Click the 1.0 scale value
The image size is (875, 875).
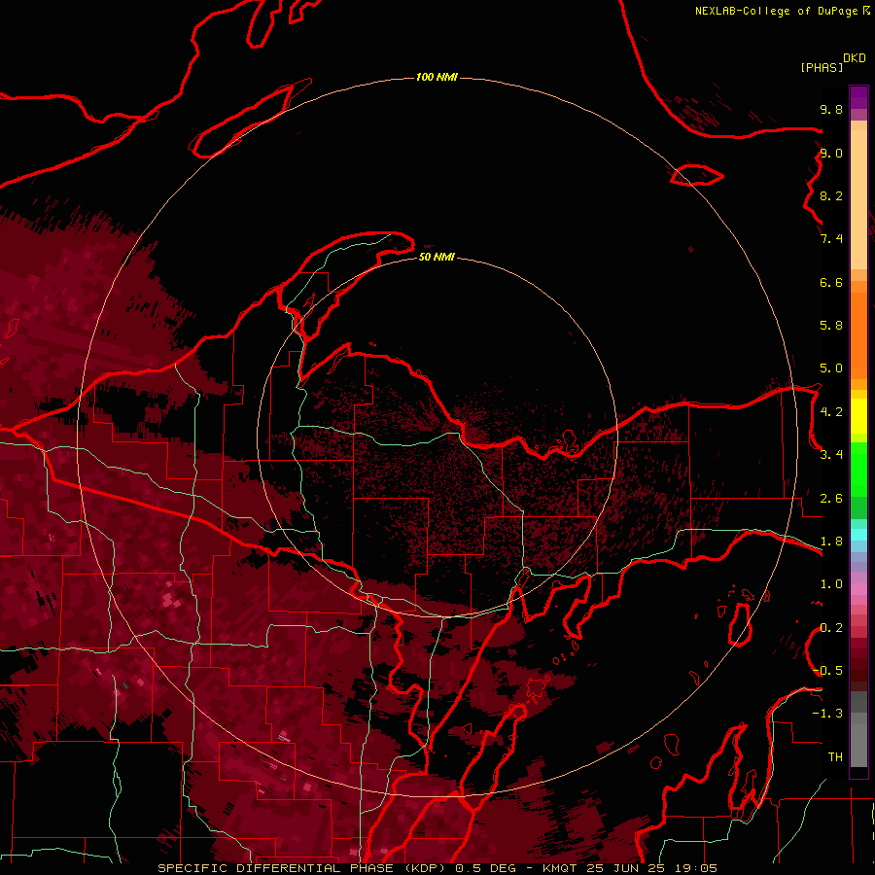tap(831, 584)
